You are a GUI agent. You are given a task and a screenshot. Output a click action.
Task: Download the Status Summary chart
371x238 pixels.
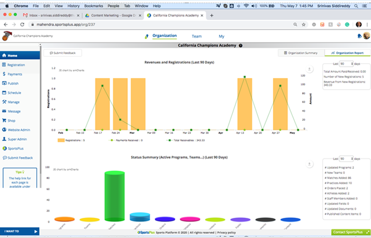coord(309,164)
